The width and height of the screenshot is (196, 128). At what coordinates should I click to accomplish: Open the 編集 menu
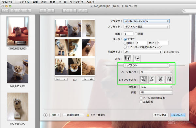(x=35, y=2)
